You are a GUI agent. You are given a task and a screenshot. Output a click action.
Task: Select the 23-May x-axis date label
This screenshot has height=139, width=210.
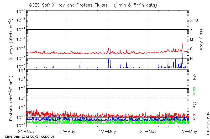(108, 131)
